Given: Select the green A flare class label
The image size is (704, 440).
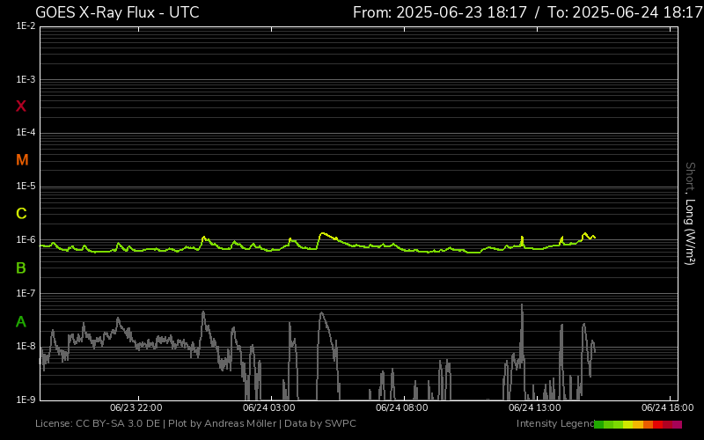Looking at the screenshot, I should click(21, 321).
